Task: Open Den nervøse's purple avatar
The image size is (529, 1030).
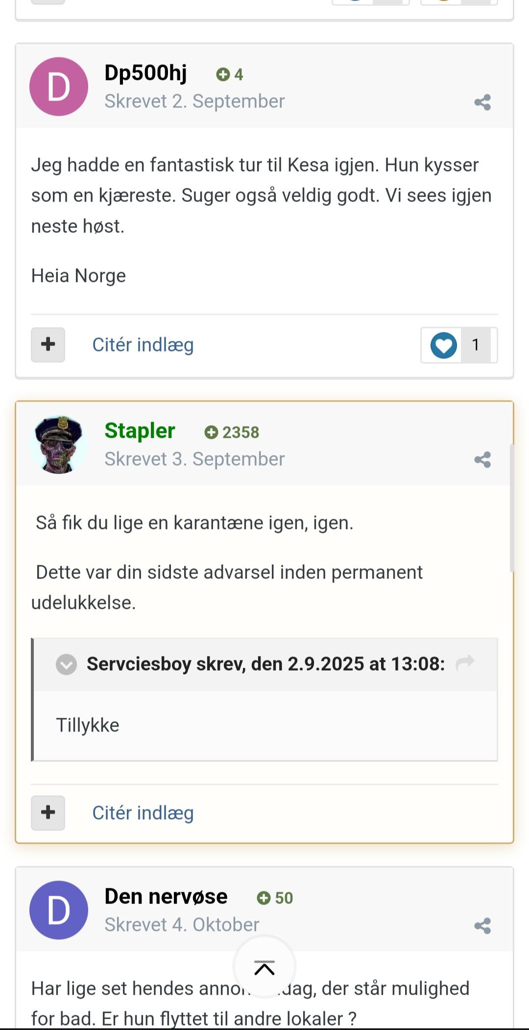Action: point(59,910)
